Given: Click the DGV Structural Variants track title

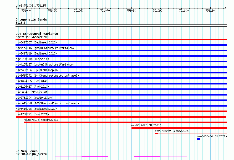Looking at the screenshot, I should coord(37,34).
